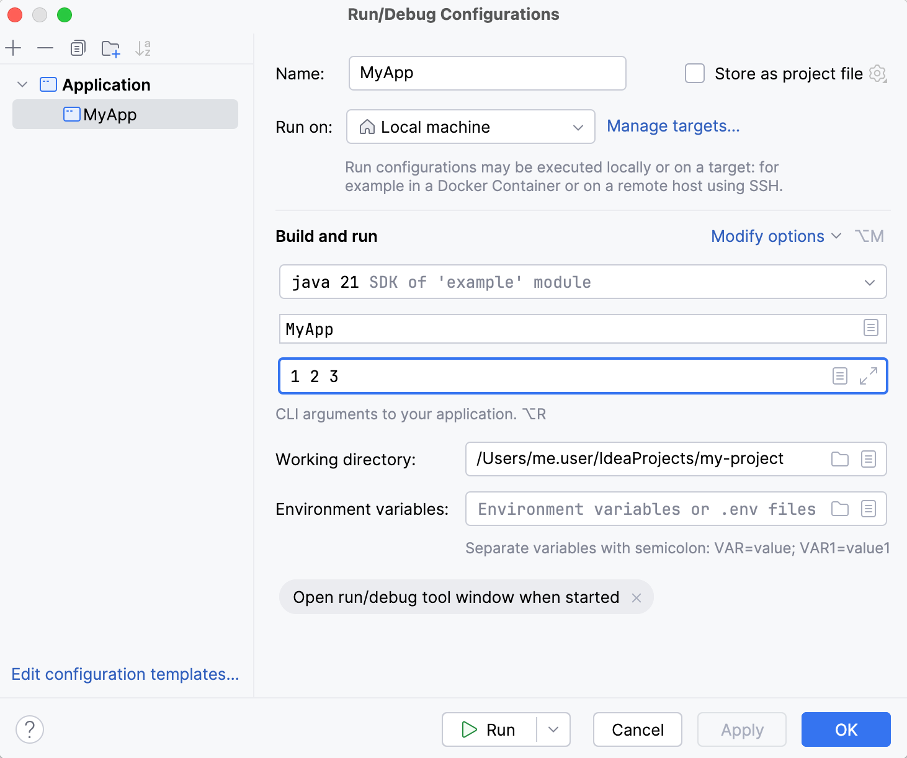Open the Run on target dropdown
907x758 pixels.
click(578, 127)
